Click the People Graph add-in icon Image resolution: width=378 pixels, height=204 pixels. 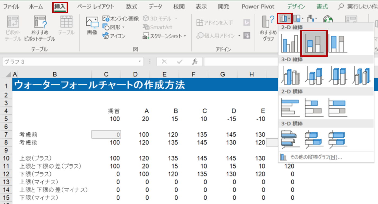(x=247, y=35)
